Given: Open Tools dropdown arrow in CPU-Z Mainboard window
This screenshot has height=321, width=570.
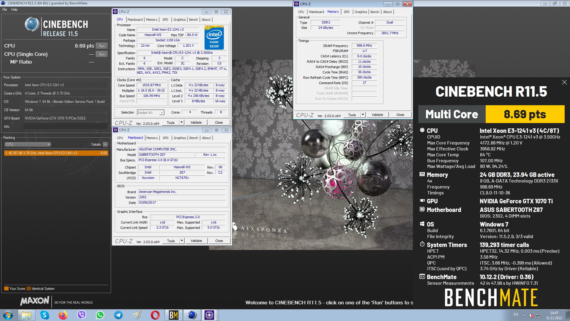Looking at the screenshot, I should [182, 241].
